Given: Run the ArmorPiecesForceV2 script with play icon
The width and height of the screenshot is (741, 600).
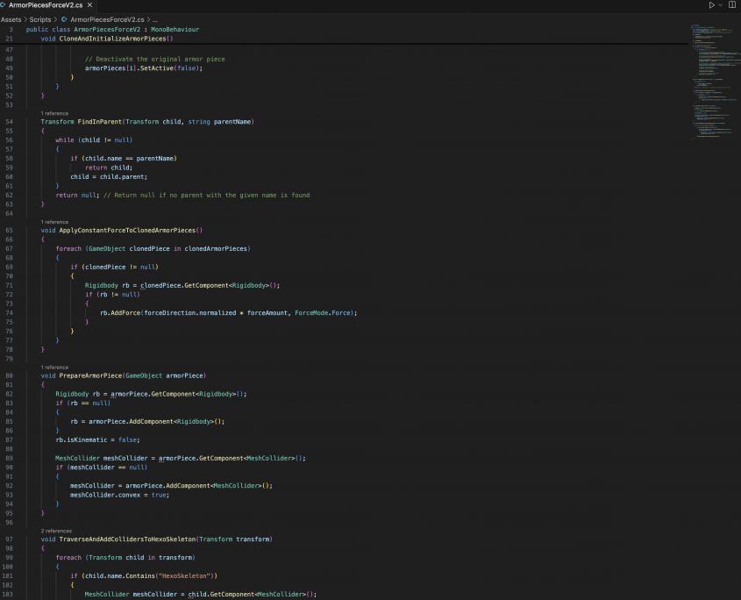Looking at the screenshot, I should 711,5.
